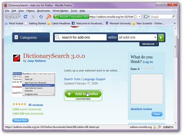Click the Share this button
The height and width of the screenshot is (135, 183).
click(20, 120)
